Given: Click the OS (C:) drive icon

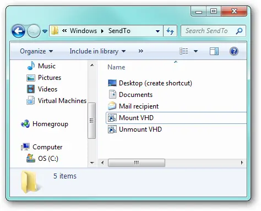Looking at the screenshot, I should pos(31,158).
